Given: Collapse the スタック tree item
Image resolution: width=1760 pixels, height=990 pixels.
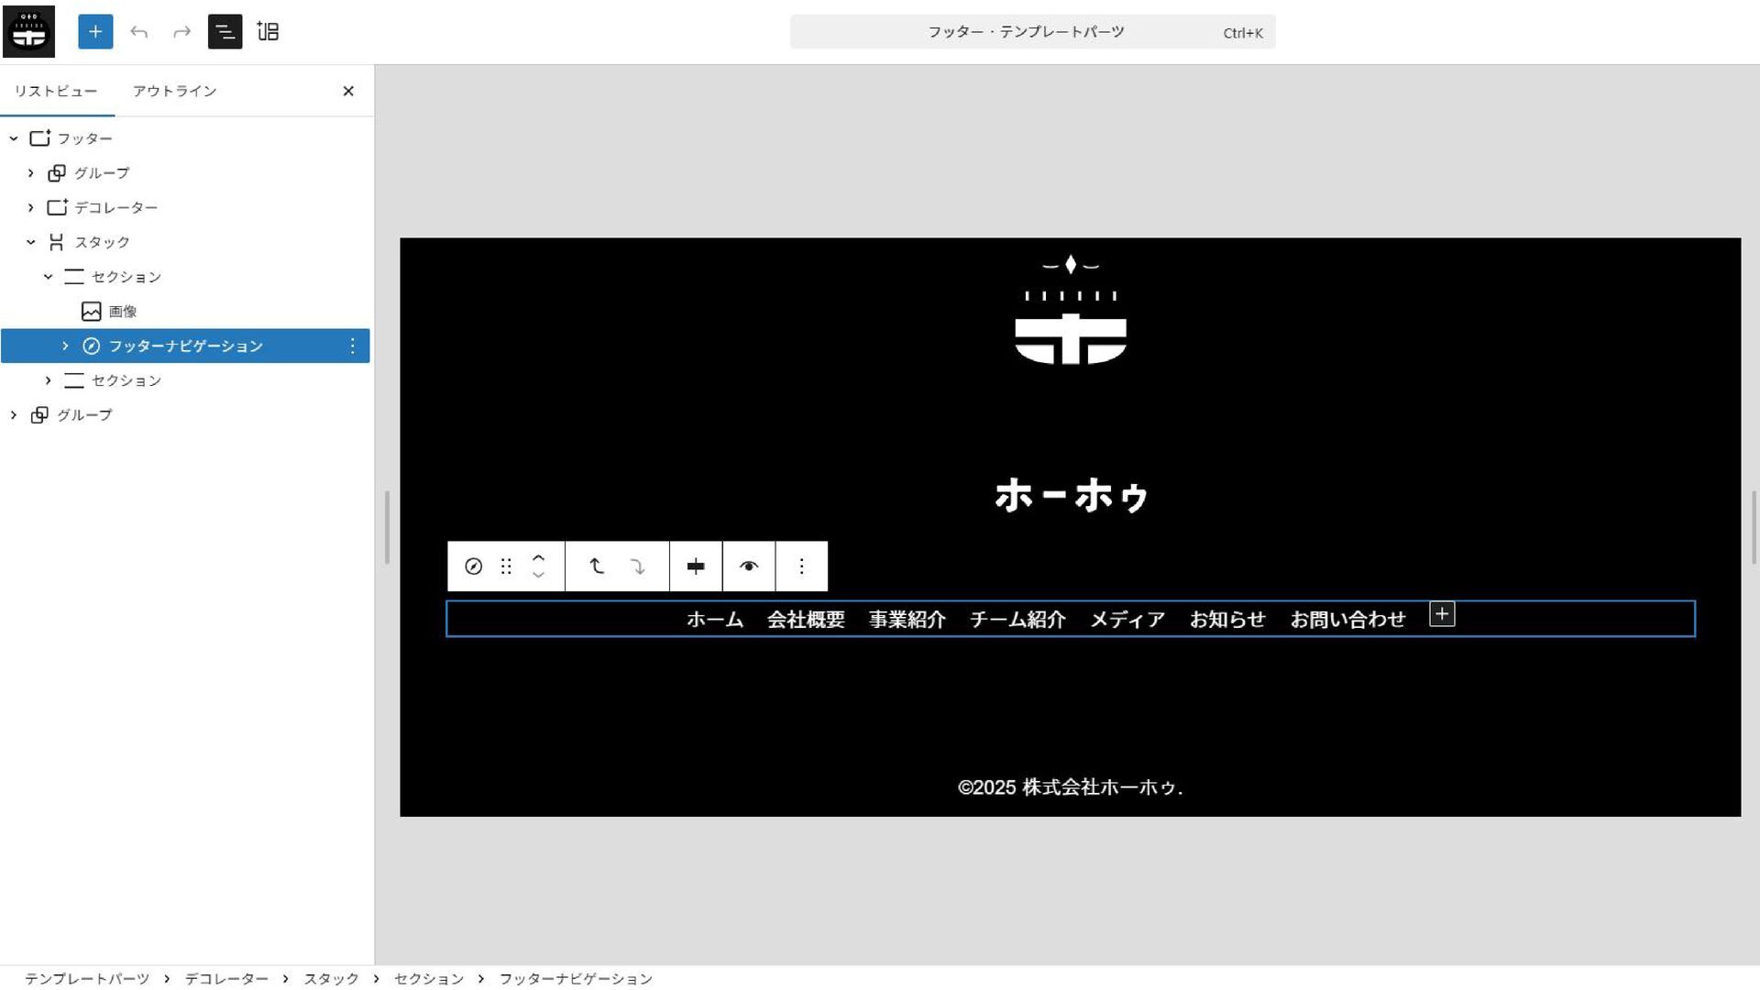Looking at the screenshot, I should coord(31,242).
